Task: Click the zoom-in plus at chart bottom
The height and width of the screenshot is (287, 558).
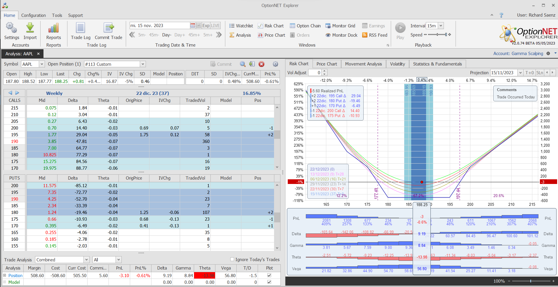Action: 553,281
